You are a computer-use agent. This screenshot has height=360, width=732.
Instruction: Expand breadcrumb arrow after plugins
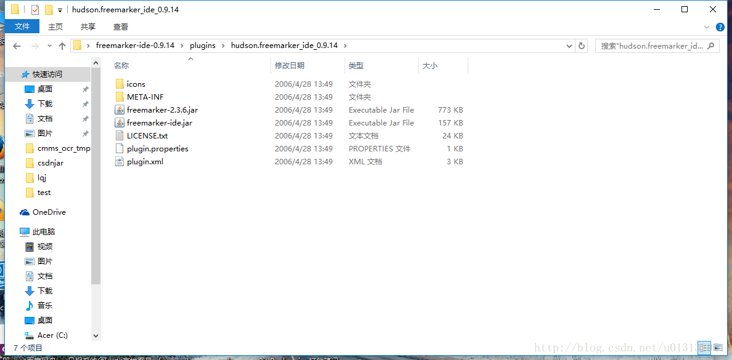point(222,46)
